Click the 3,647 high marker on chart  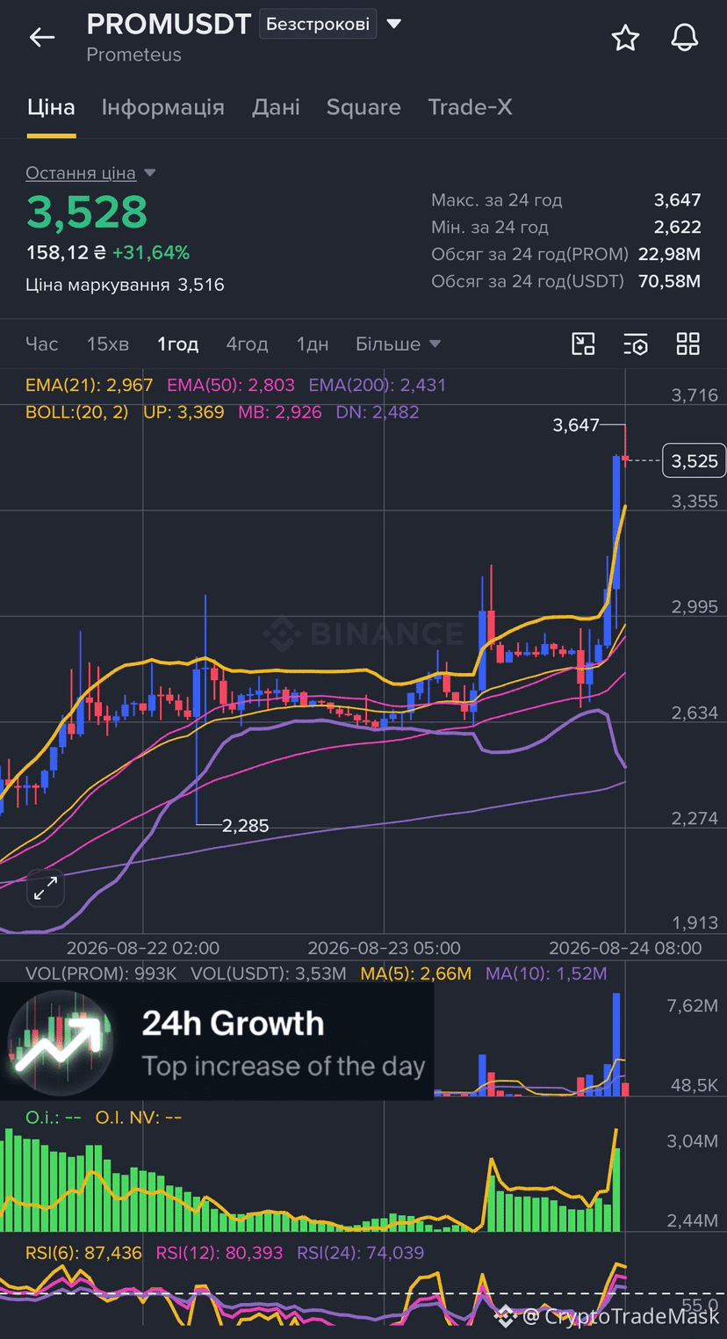[x=576, y=426]
